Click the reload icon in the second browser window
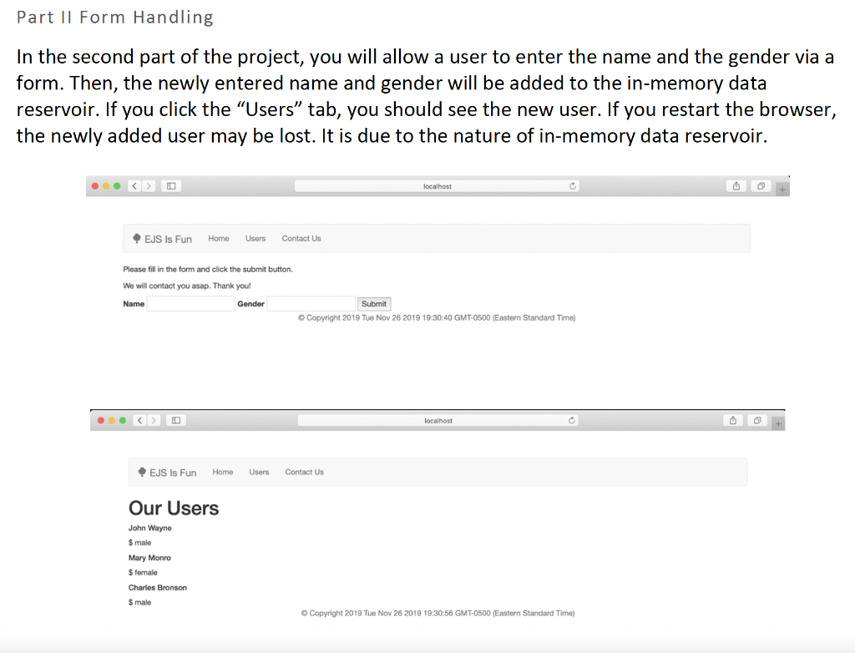 [571, 420]
